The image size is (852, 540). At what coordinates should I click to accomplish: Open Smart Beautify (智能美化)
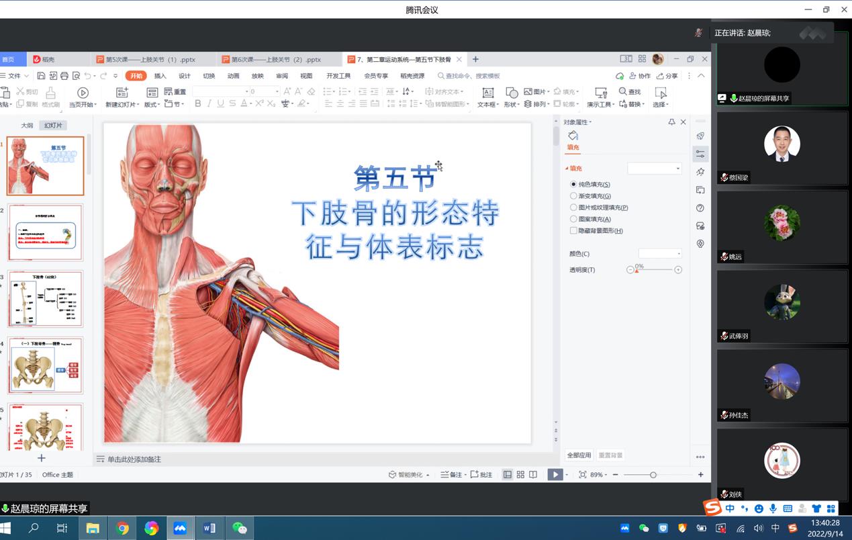[x=410, y=475]
